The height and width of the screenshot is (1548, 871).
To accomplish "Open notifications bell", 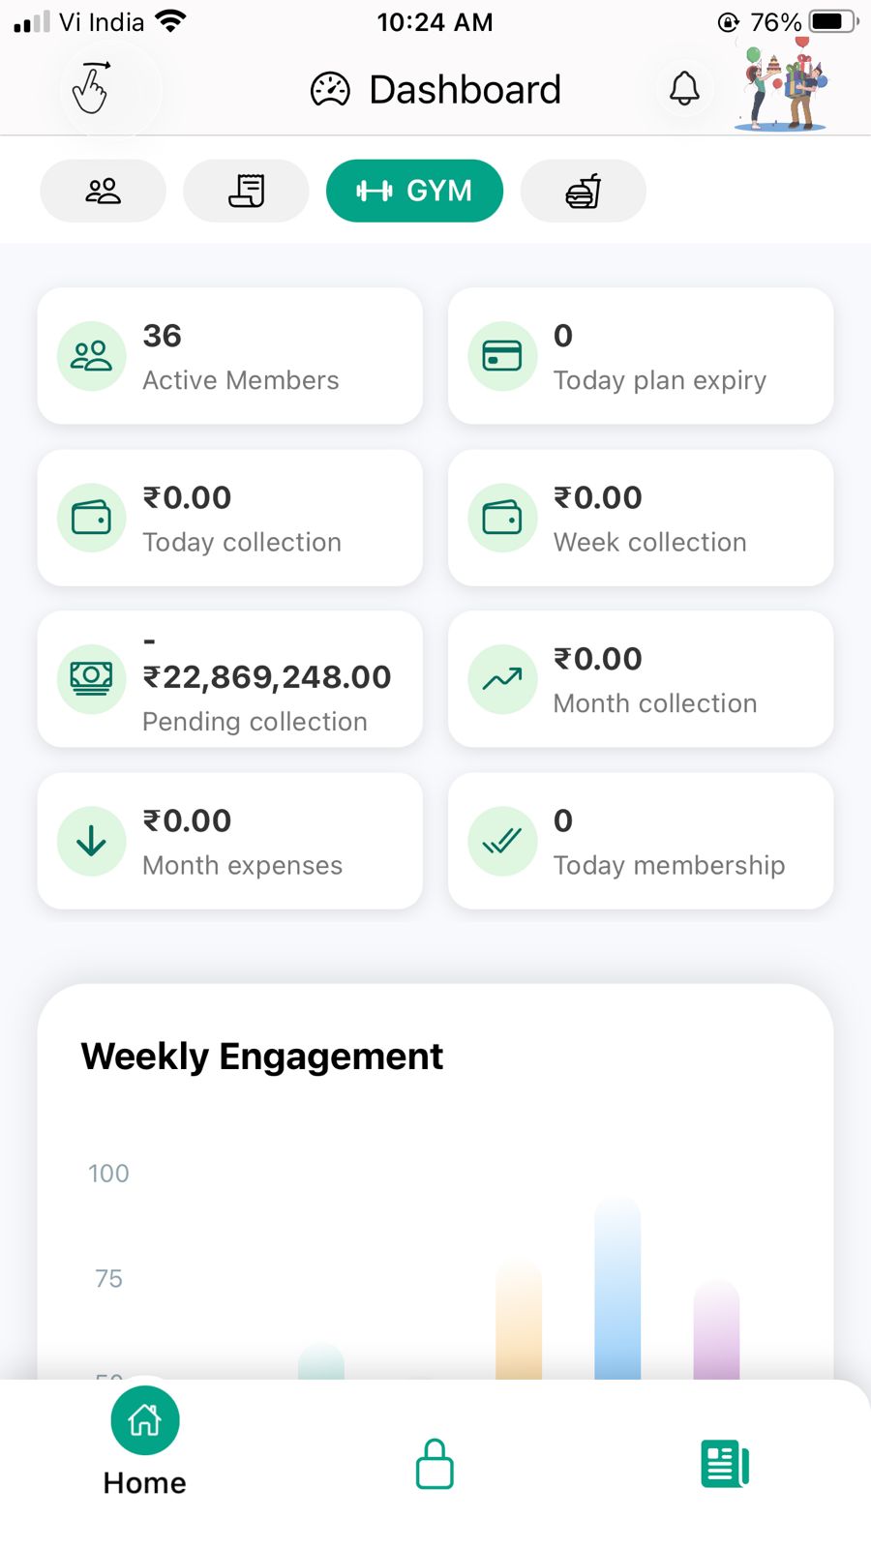I will pos(684,88).
